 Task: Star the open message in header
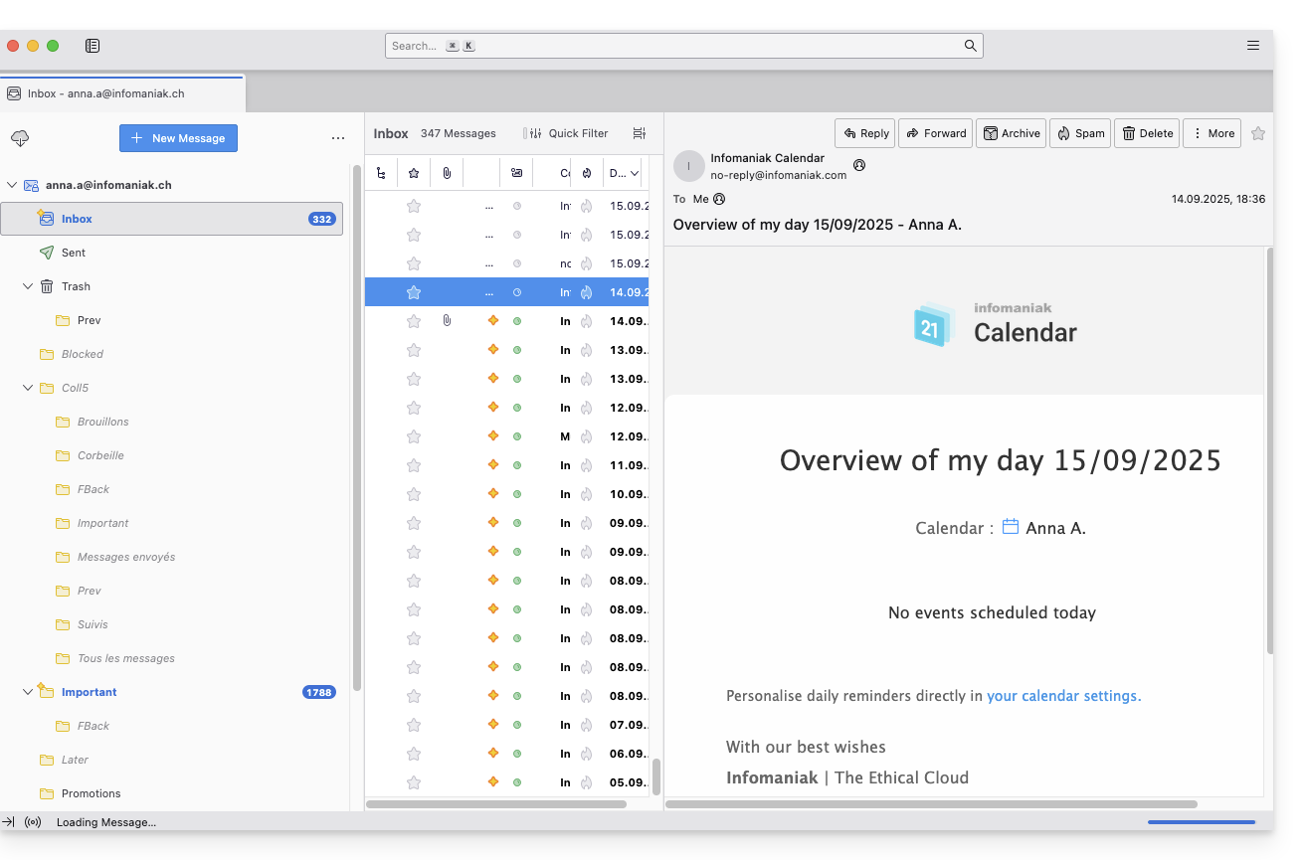(x=1258, y=133)
